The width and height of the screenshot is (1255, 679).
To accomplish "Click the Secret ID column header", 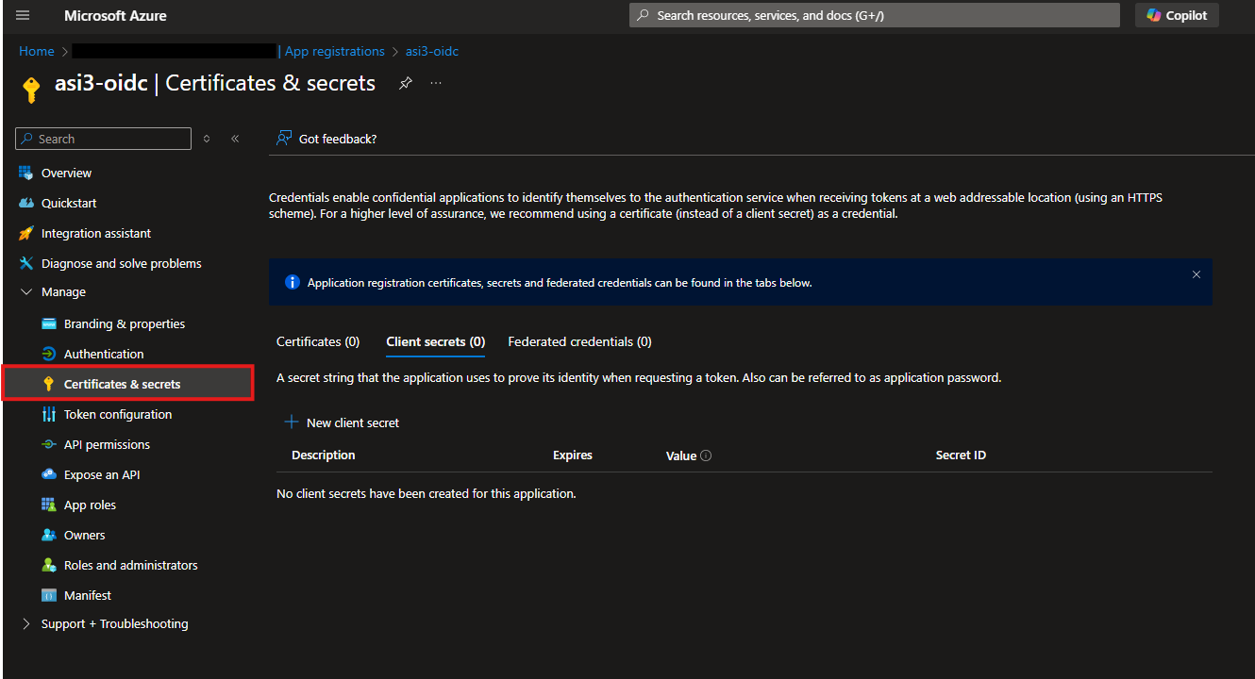I will (961, 455).
